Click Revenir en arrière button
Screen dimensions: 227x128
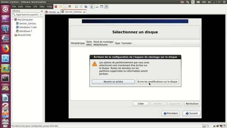click(x=113, y=82)
